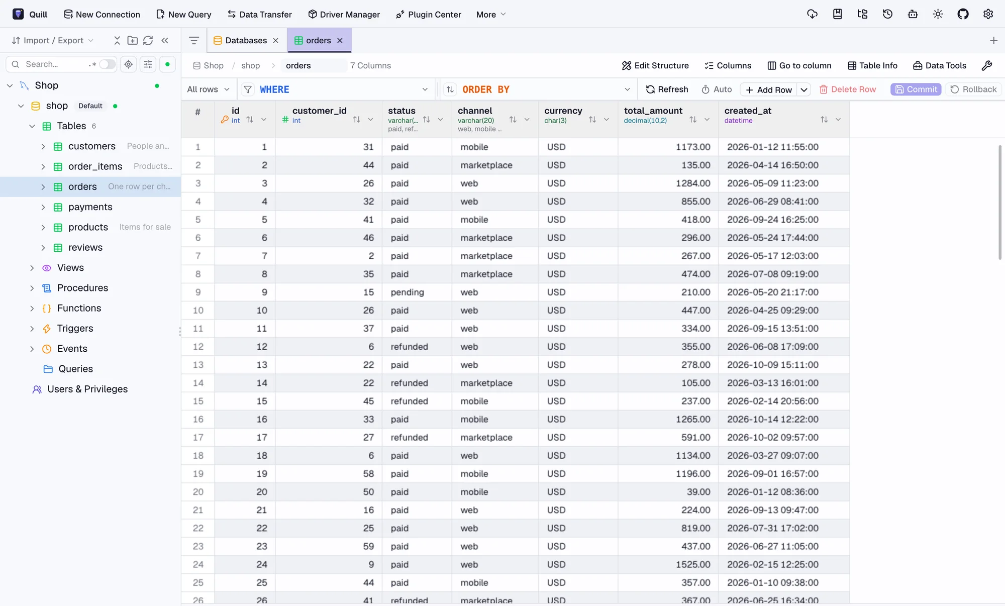Image resolution: width=1005 pixels, height=606 pixels.
Task: Open Table Info
Action: point(872,65)
